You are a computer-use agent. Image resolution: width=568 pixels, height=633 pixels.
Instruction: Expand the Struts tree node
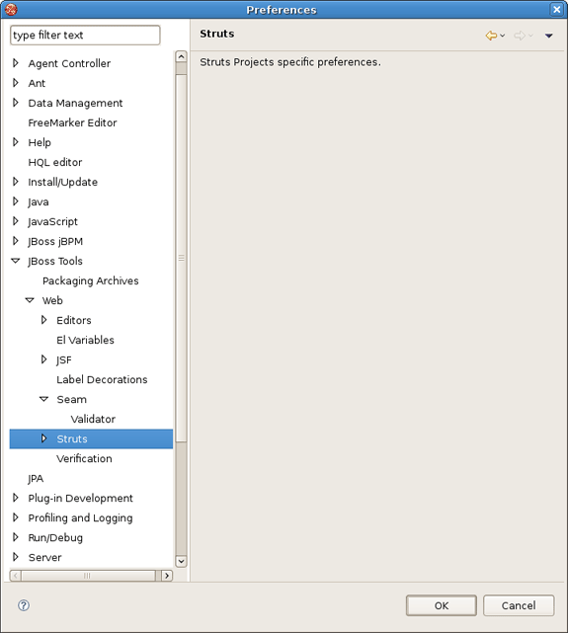click(44, 438)
